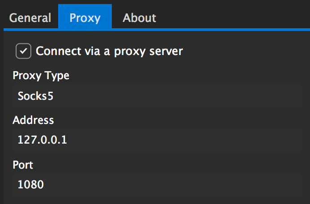
Task: Click the Address label
Action: (33, 120)
